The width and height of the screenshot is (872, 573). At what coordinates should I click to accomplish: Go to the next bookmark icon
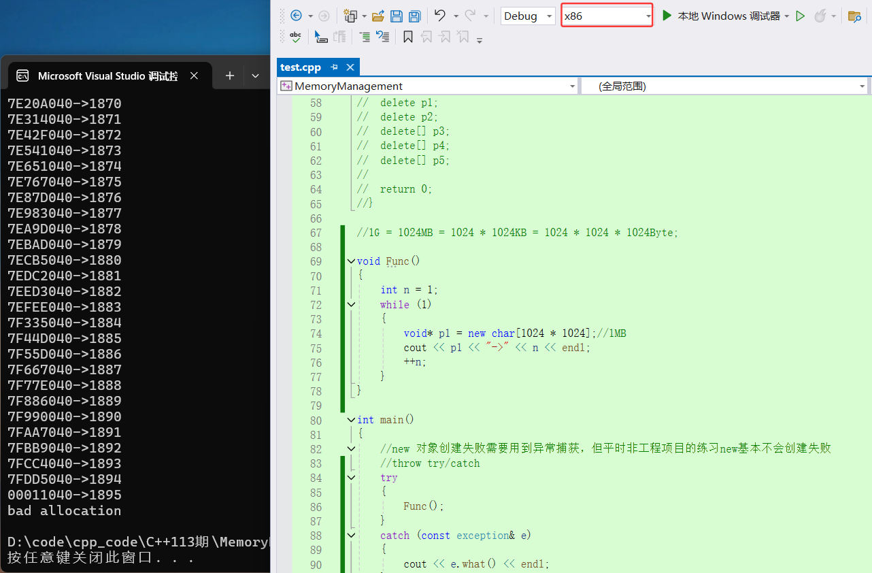(444, 37)
